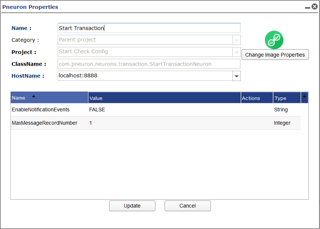This screenshot has width=320, height=229.
Task: Click the String type cell
Action: click(x=281, y=110)
